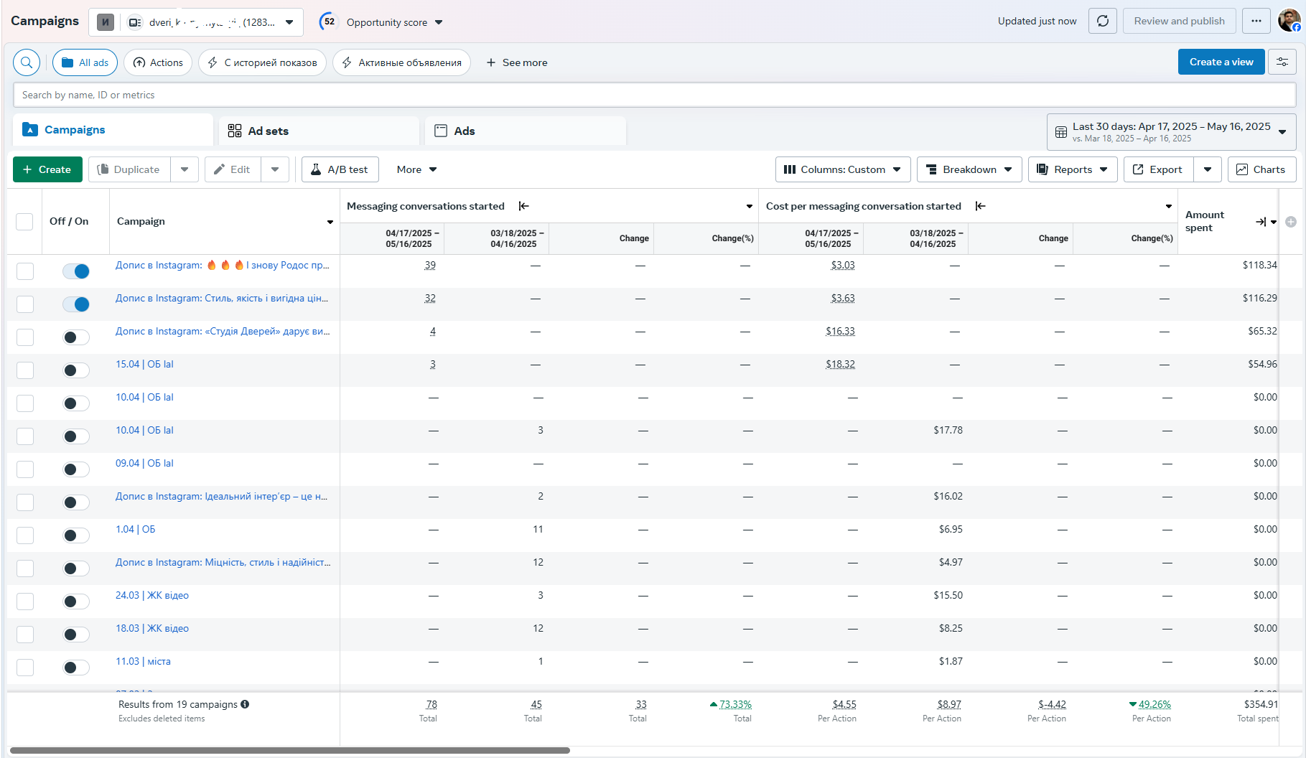Select the Campaigns tab
The height and width of the screenshot is (758, 1306).
coord(113,130)
